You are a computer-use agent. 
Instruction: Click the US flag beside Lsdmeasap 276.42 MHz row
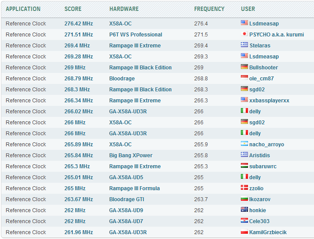pyautogui.click(x=244, y=23)
